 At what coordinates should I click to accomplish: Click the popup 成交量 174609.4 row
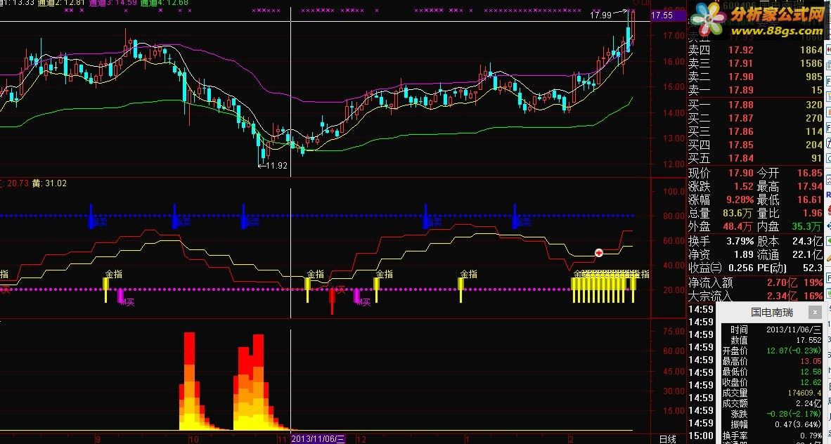click(x=772, y=393)
